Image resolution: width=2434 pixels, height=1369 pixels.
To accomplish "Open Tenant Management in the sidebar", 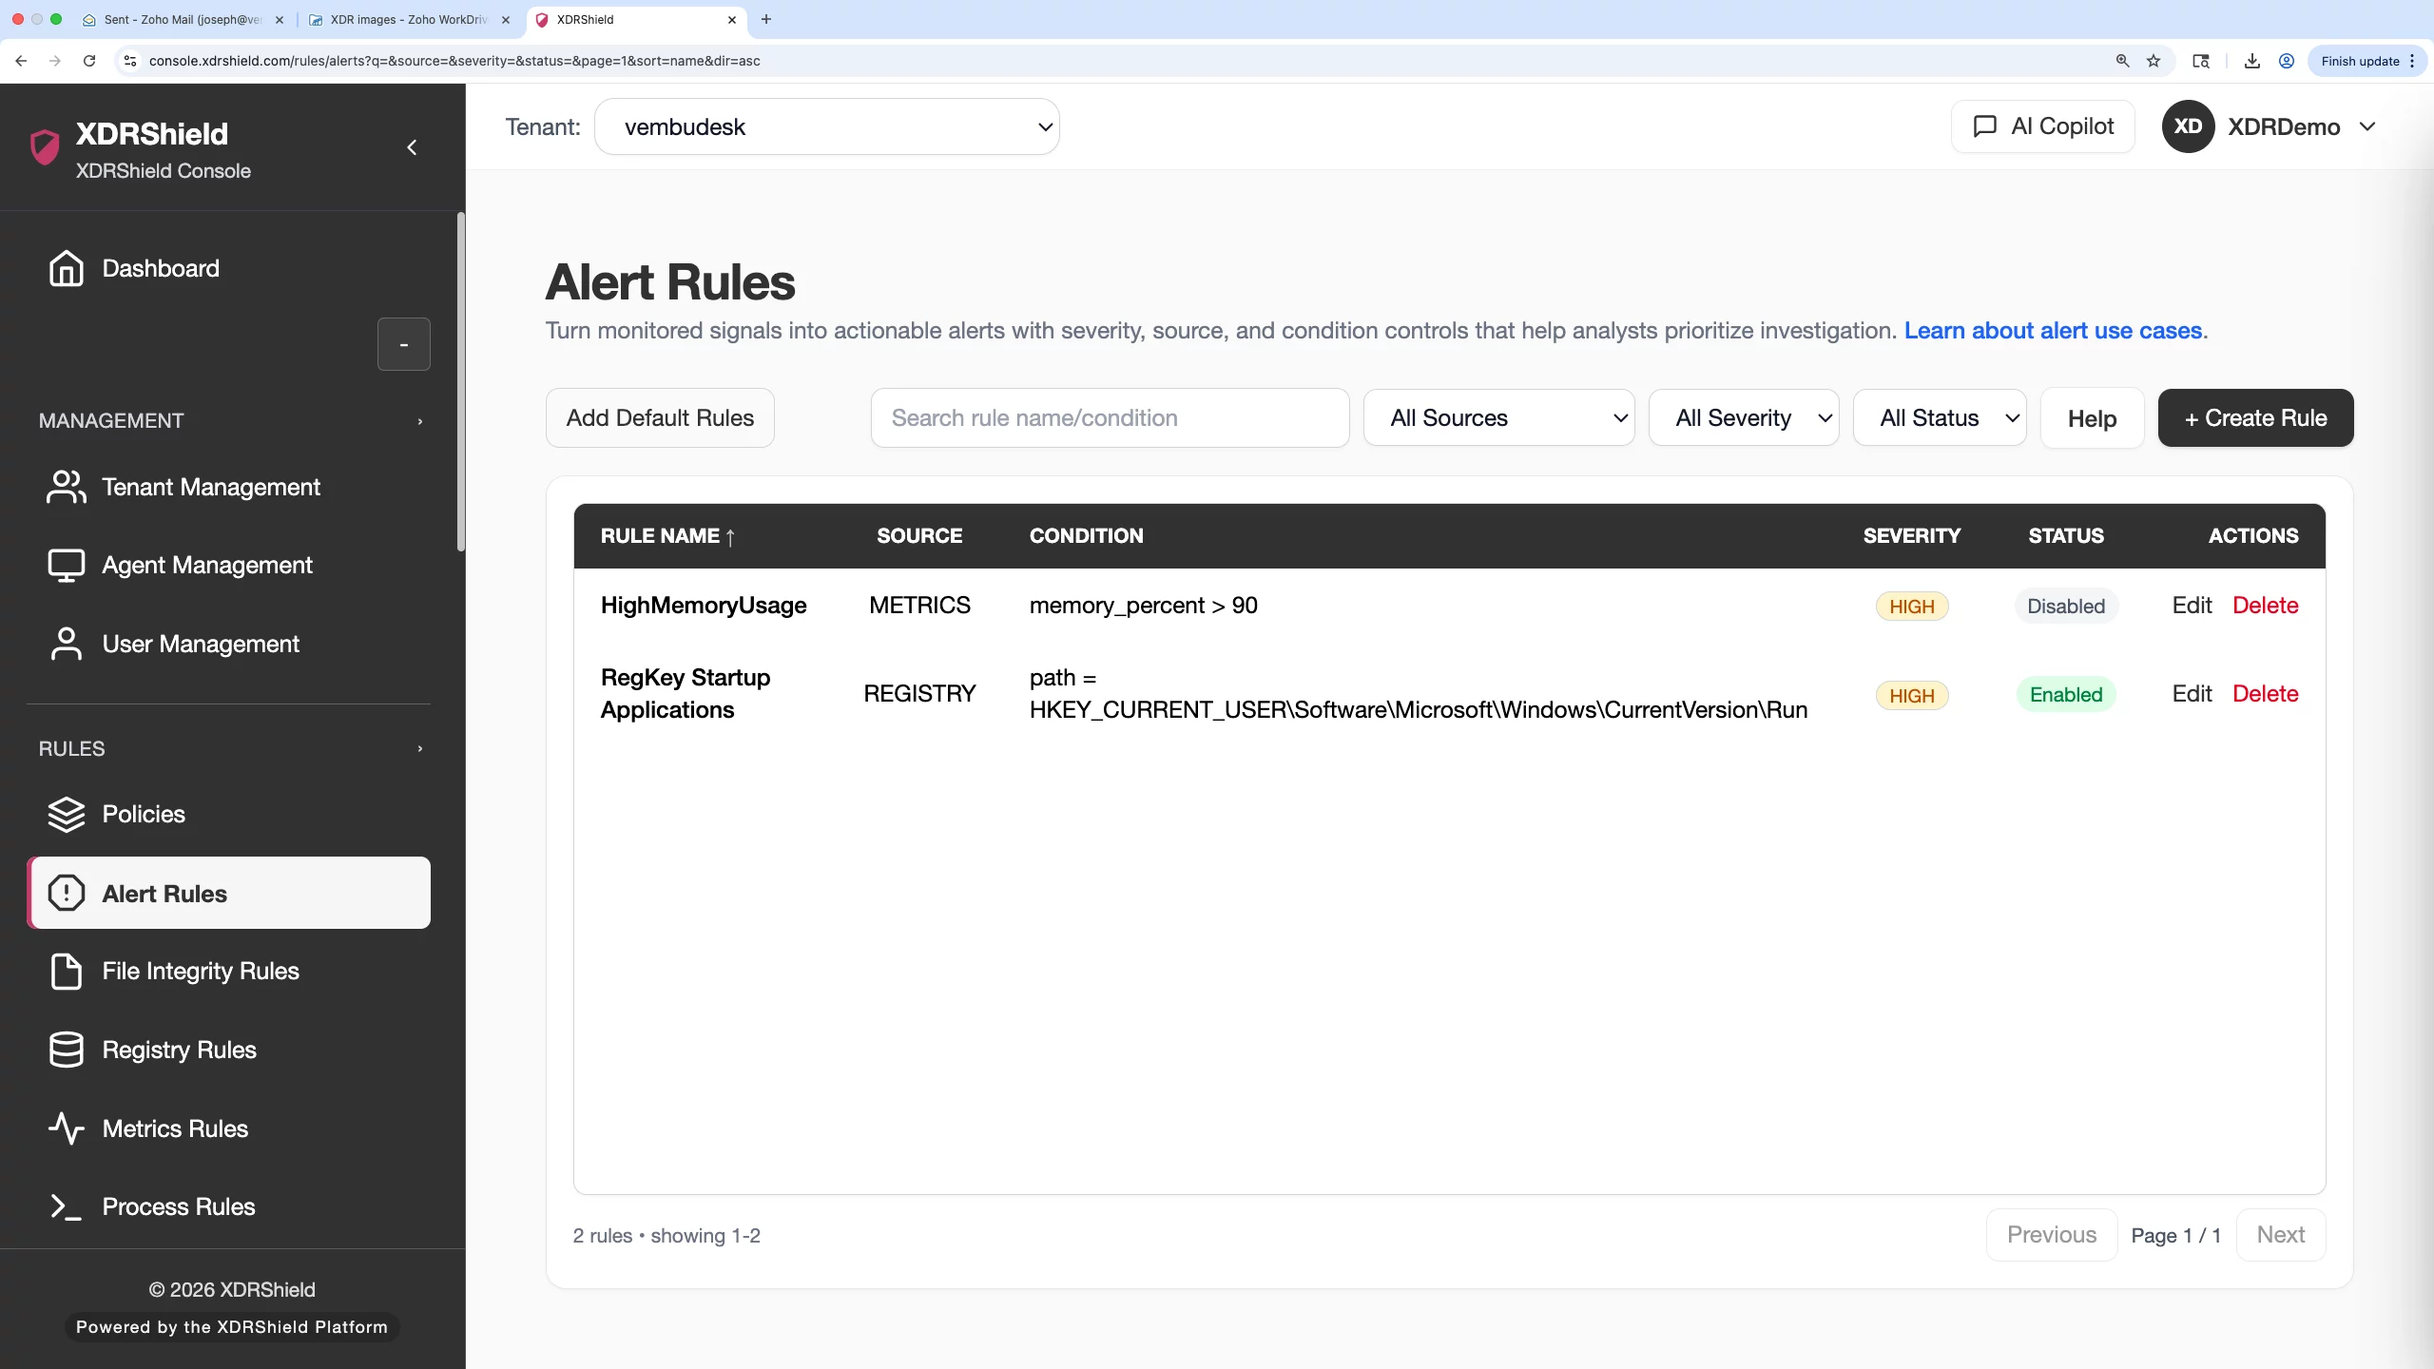I will 228,487.
